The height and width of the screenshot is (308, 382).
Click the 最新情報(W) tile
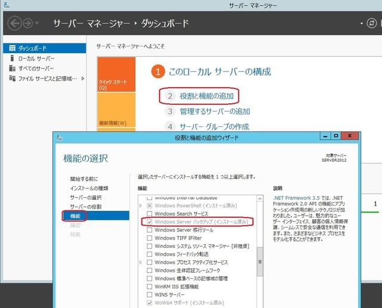click(x=116, y=110)
